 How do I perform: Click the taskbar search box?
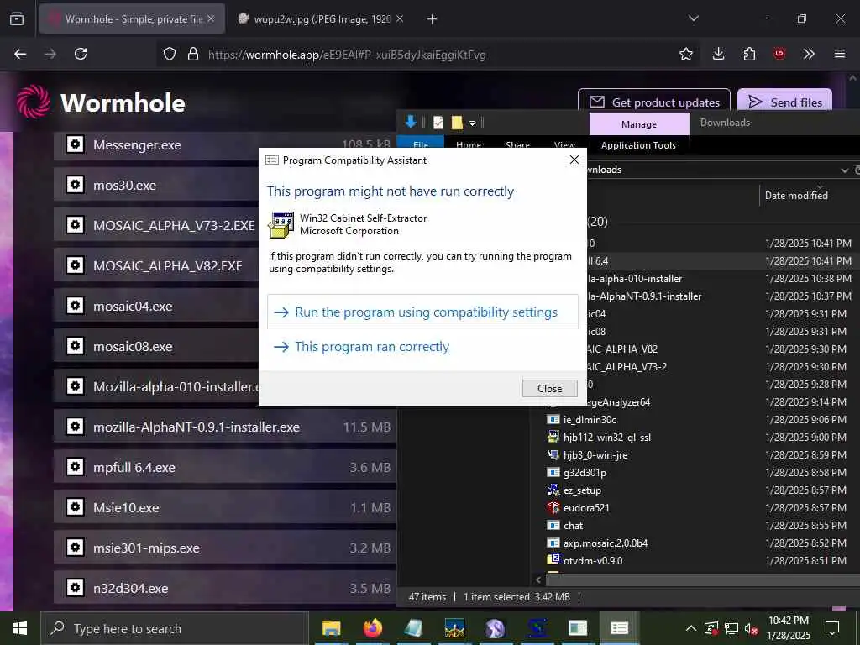click(x=174, y=628)
